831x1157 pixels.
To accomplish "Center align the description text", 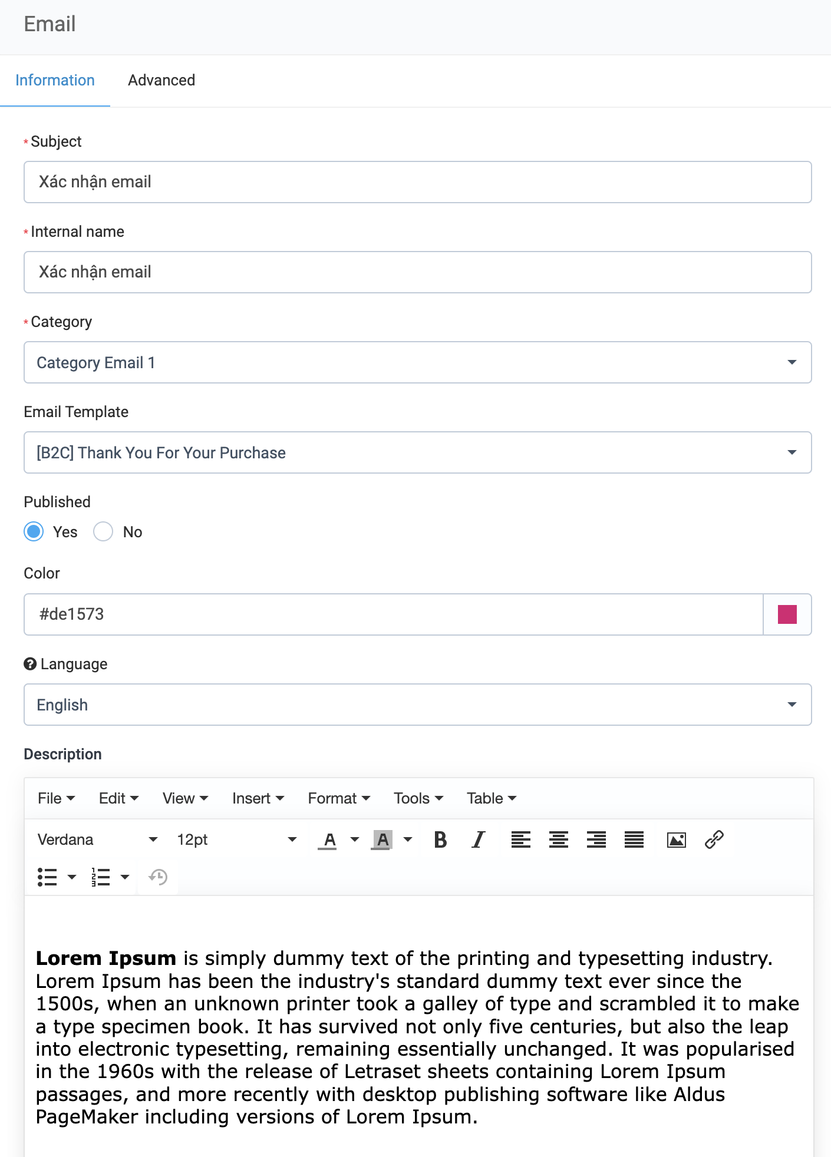I will [558, 839].
